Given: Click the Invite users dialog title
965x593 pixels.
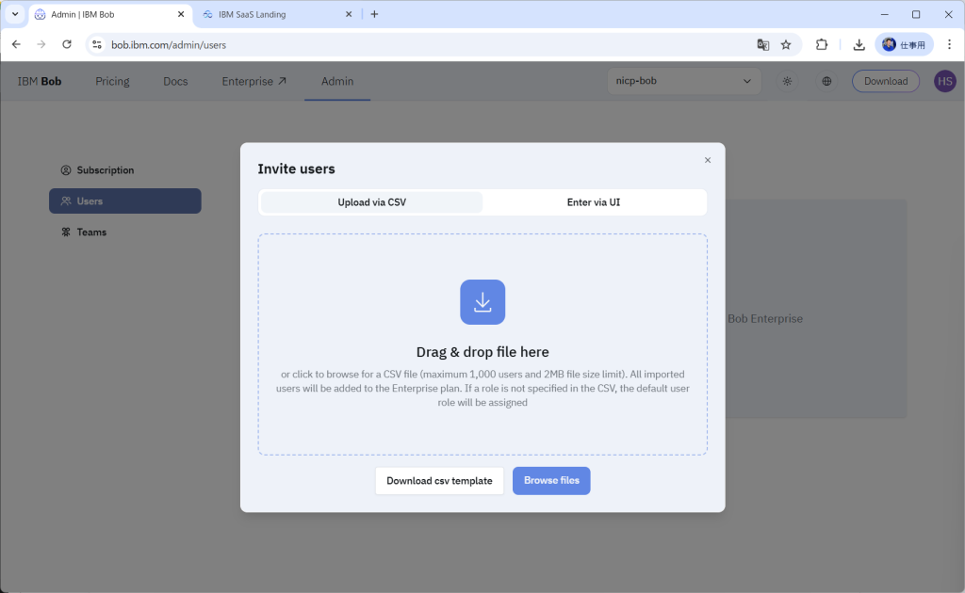Looking at the screenshot, I should point(296,169).
